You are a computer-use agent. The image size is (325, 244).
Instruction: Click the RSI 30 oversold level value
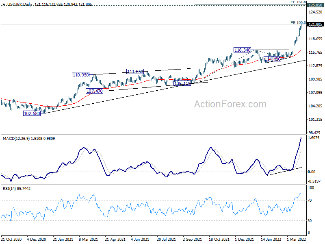(x=310, y=221)
